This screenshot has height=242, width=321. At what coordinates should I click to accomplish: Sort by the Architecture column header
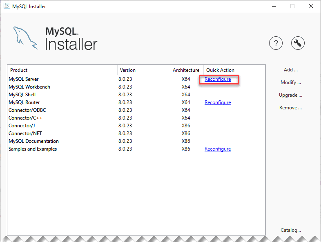(186, 70)
